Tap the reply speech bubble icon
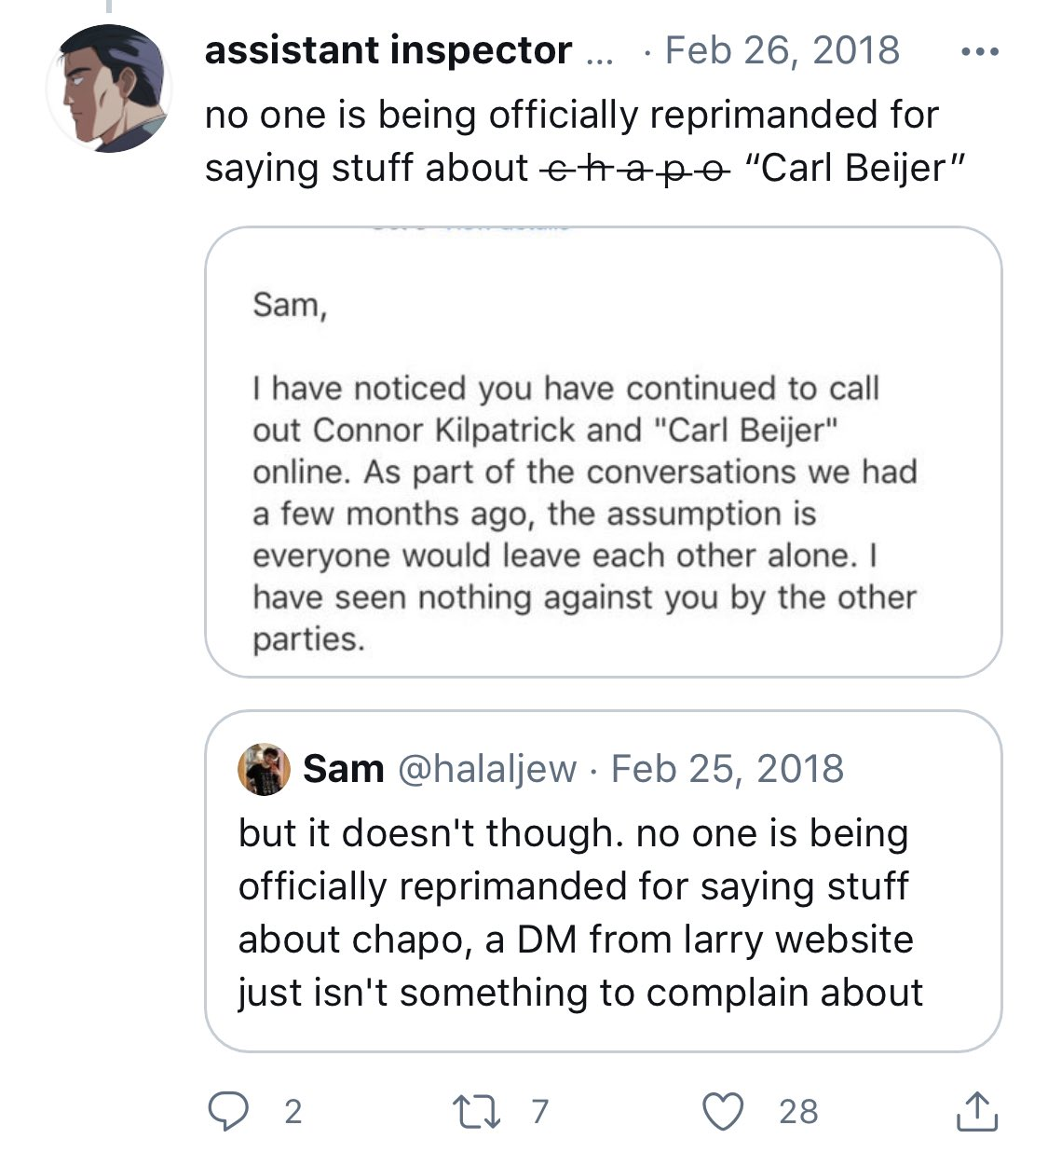1048x1166 pixels. [227, 1111]
